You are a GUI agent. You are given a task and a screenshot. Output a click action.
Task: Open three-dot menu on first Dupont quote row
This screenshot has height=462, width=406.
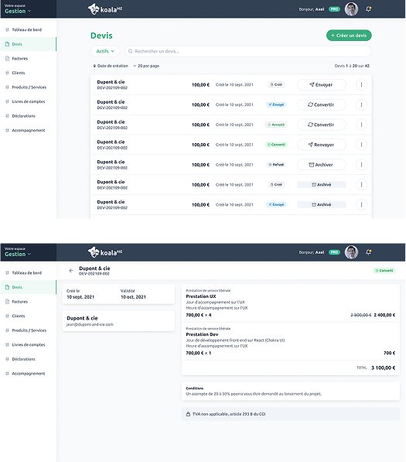click(361, 85)
